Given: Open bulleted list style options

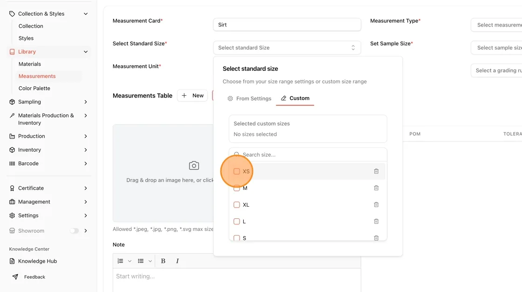Looking at the screenshot, I should [150, 261].
